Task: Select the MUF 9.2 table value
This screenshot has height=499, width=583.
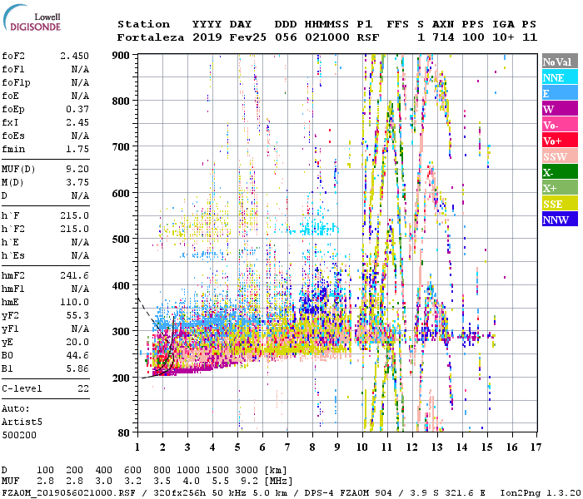Action: 249,481
